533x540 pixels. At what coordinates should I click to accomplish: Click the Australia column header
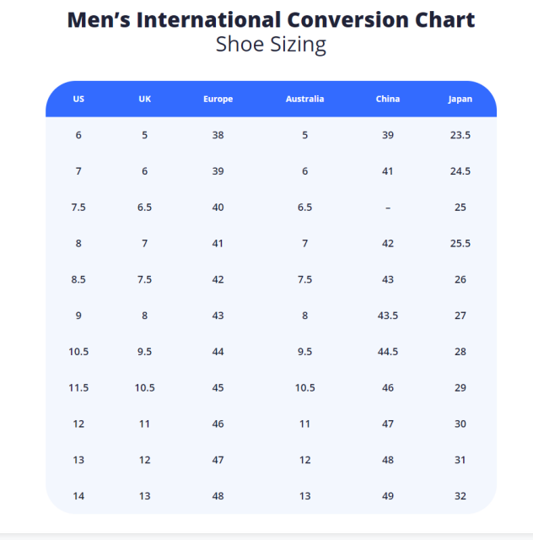[304, 99]
